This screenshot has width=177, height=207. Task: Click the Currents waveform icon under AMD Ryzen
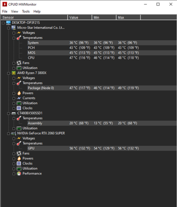19,98
